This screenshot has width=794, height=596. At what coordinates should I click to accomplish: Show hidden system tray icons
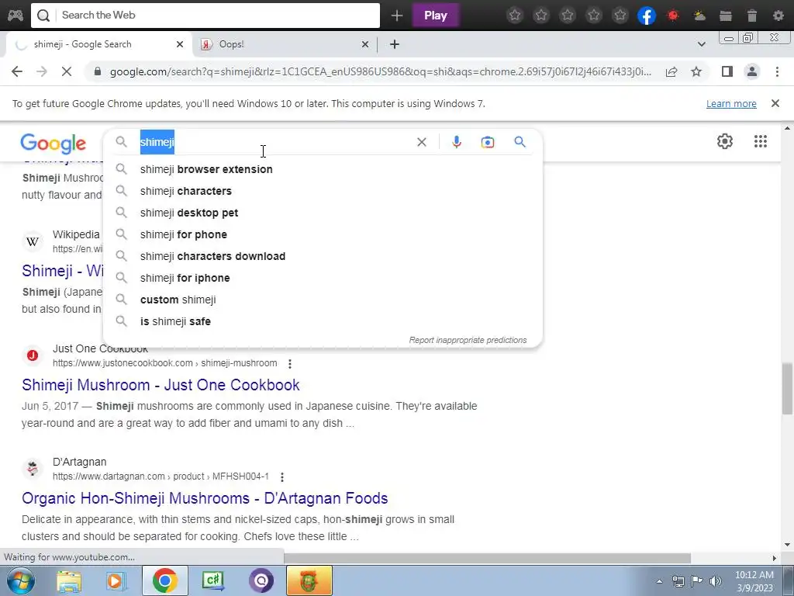[x=659, y=581]
